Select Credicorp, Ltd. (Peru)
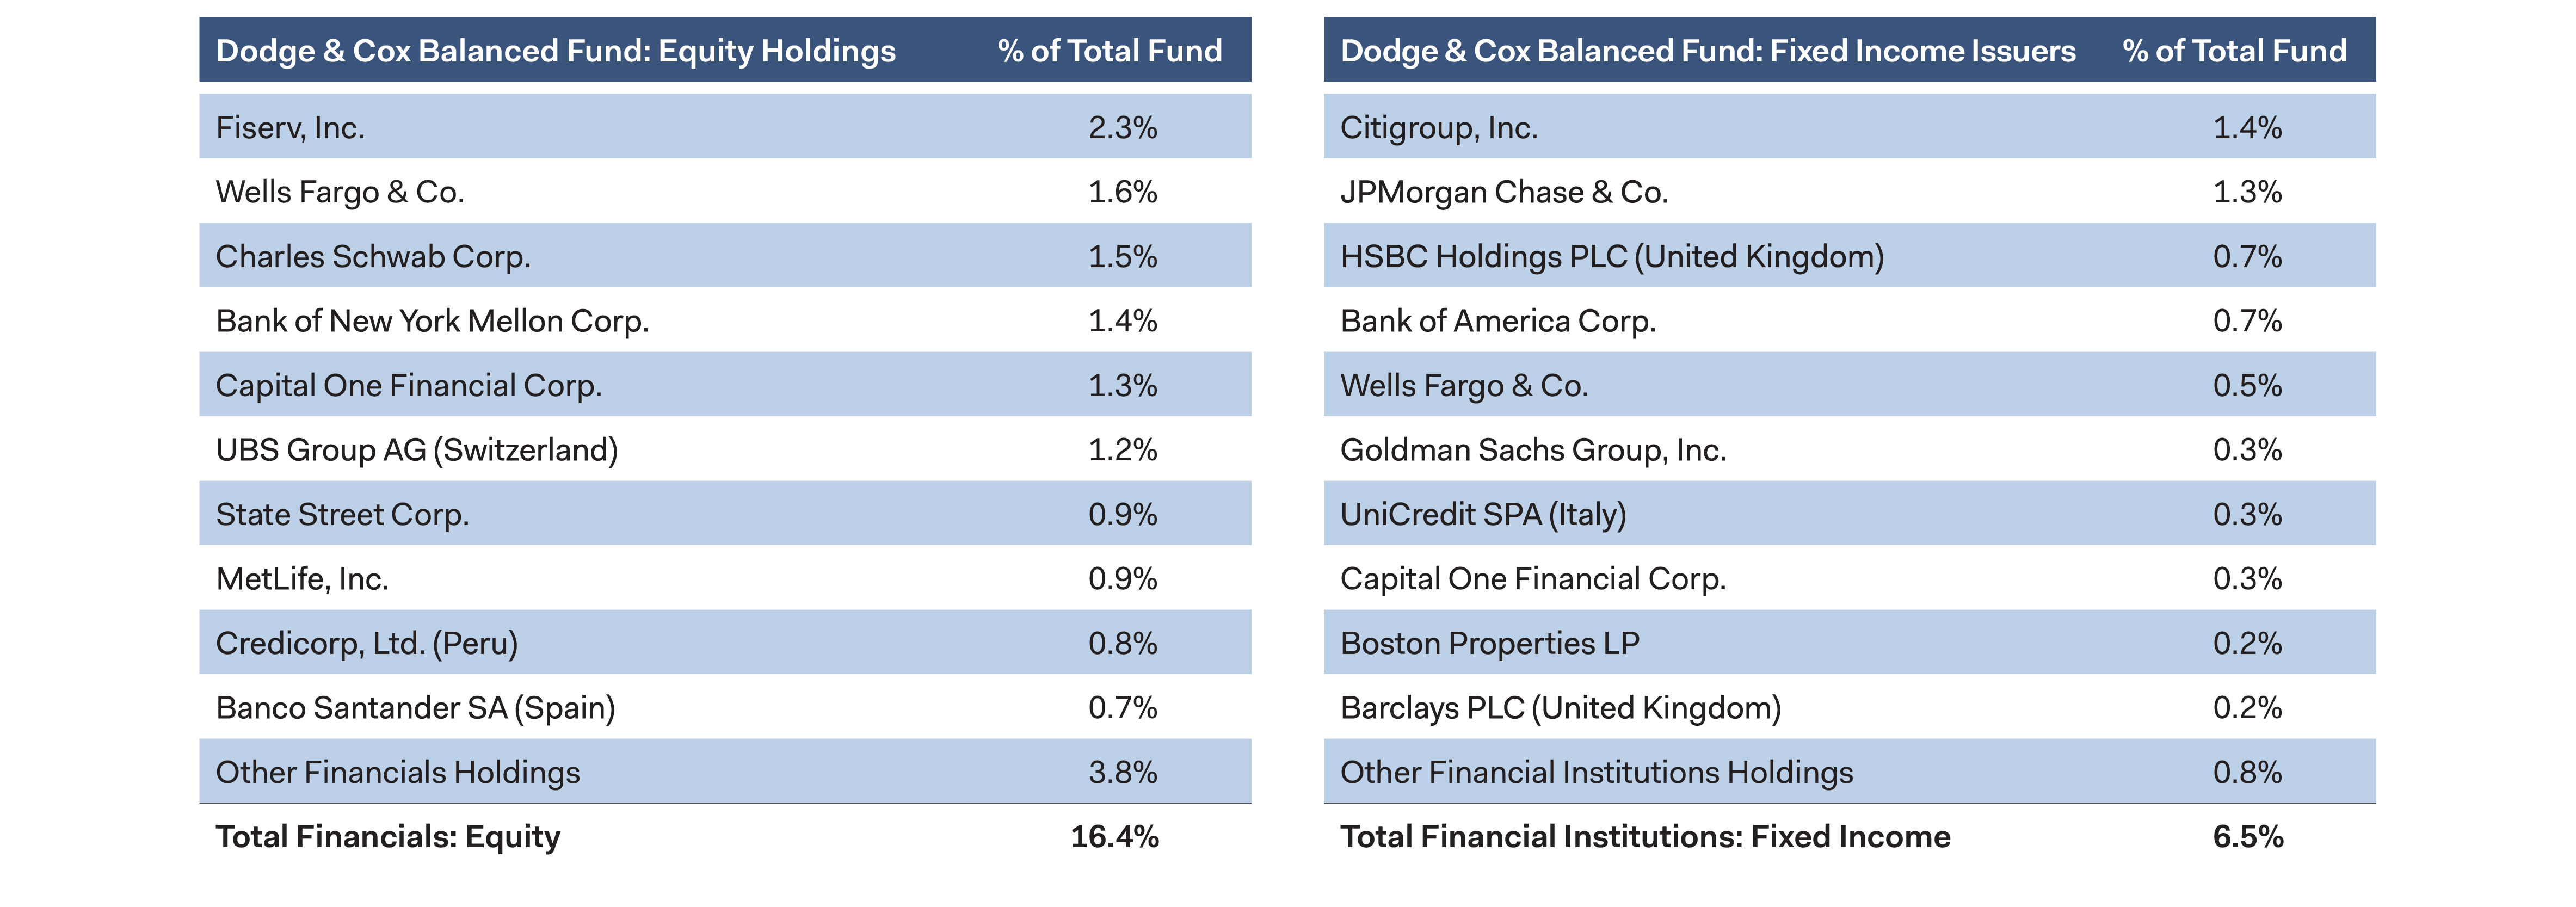The width and height of the screenshot is (2576, 907). coord(367,643)
